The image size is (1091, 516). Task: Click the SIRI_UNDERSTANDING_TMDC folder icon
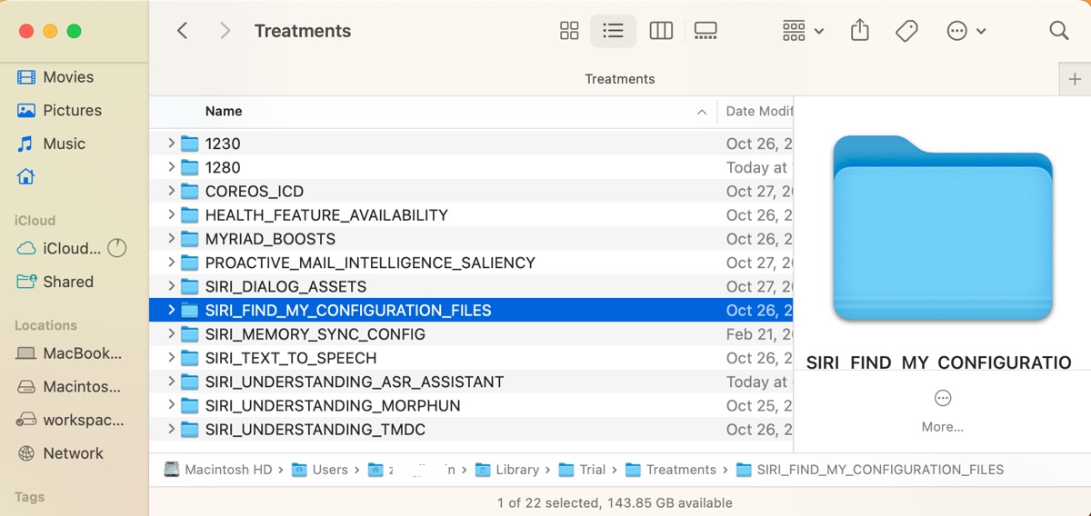pos(189,429)
